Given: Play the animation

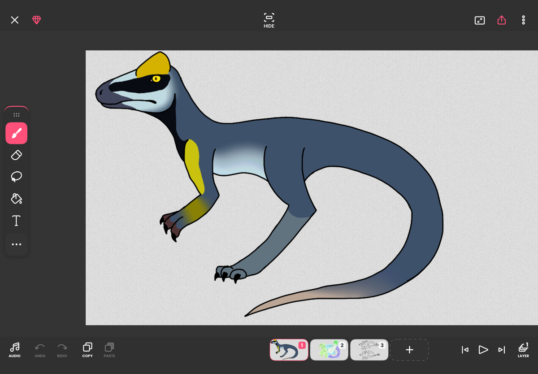Looking at the screenshot, I should pyautogui.click(x=483, y=350).
